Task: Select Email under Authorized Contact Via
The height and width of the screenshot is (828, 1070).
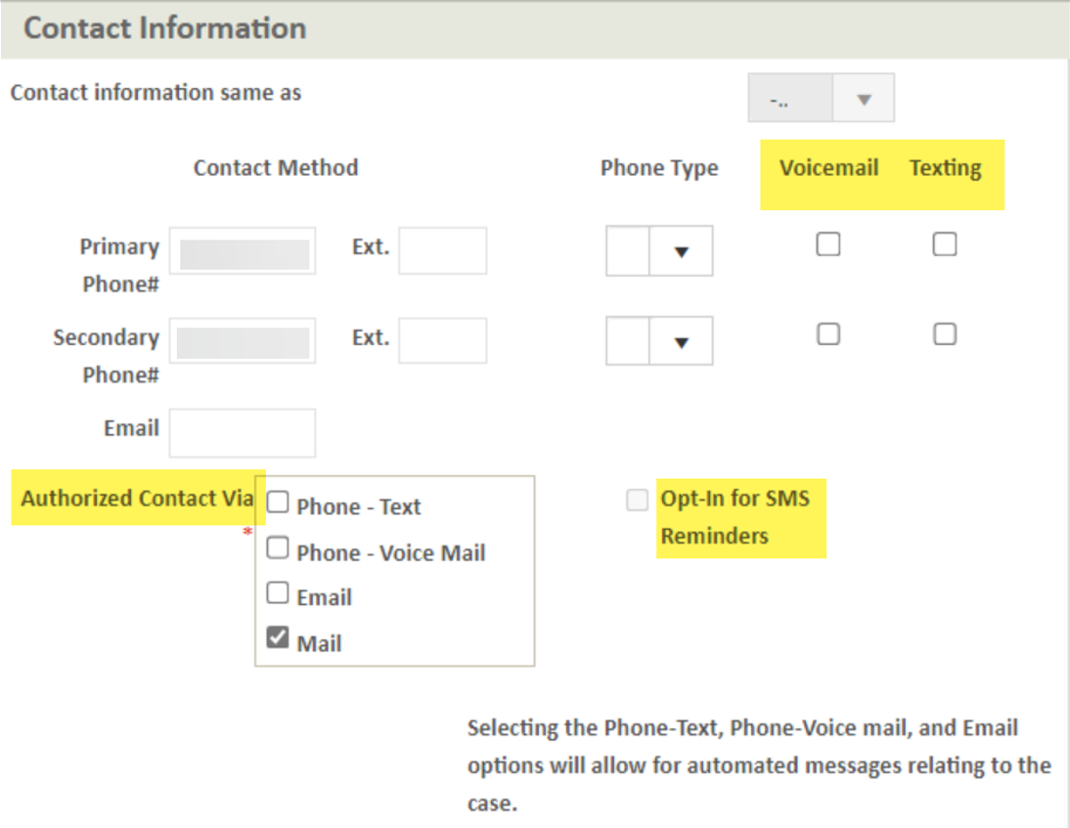Action: (x=277, y=591)
